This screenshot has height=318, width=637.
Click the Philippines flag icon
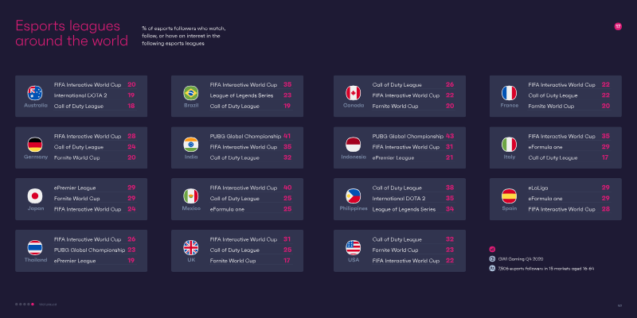[x=353, y=196]
